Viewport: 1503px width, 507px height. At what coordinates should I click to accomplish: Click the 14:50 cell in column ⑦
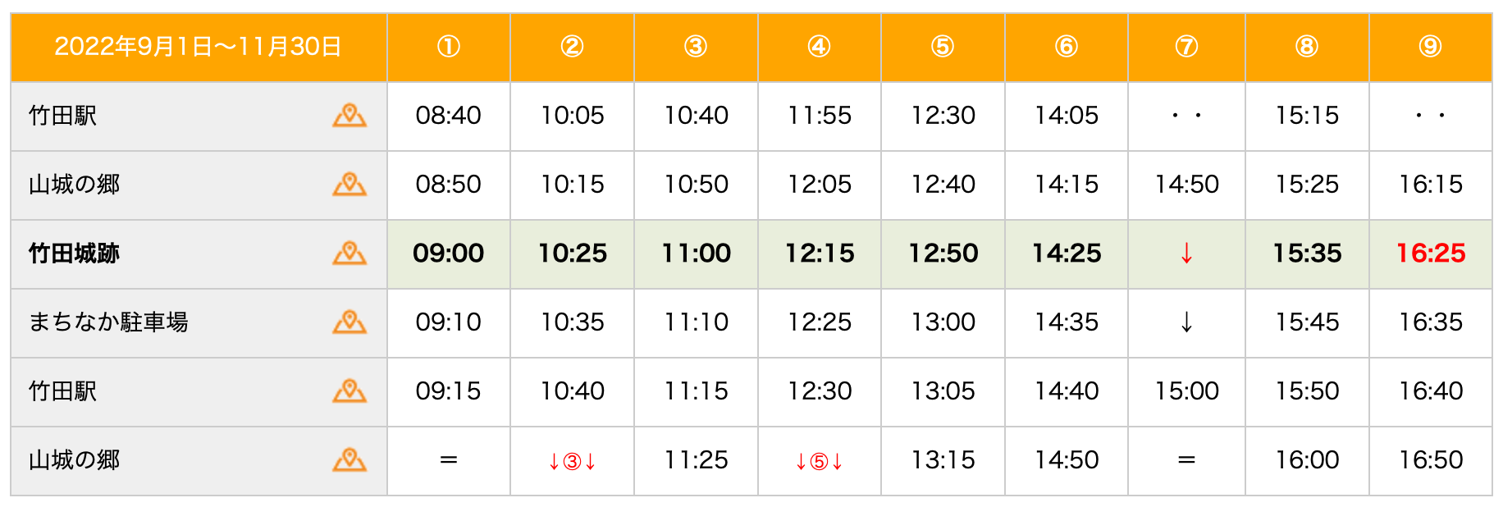coord(1186,185)
